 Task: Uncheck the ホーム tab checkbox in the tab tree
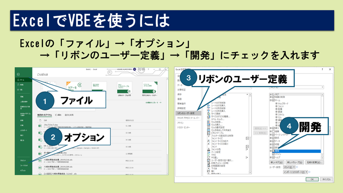point(273,100)
